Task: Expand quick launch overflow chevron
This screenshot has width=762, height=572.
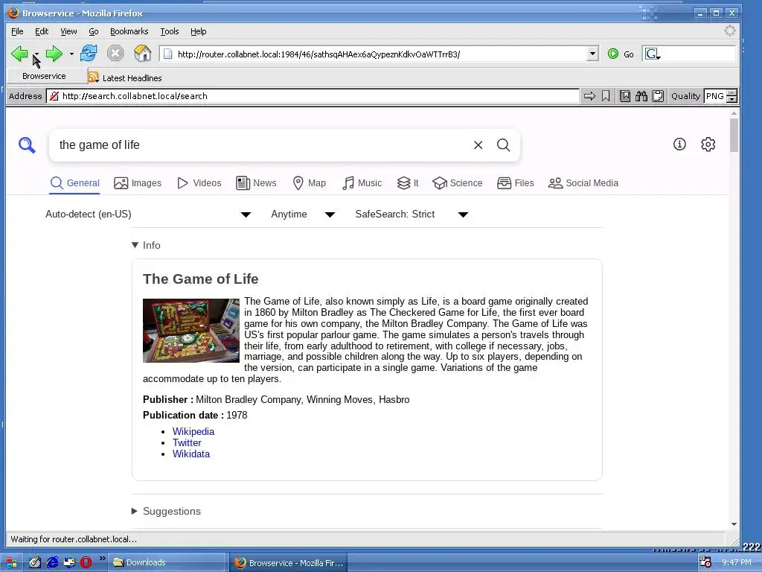Action: 102,559
